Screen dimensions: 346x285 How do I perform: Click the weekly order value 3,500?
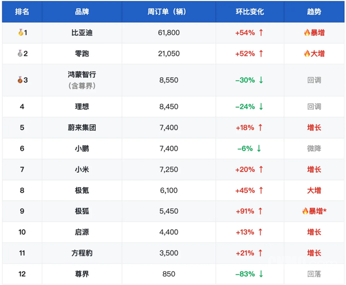tap(169, 253)
